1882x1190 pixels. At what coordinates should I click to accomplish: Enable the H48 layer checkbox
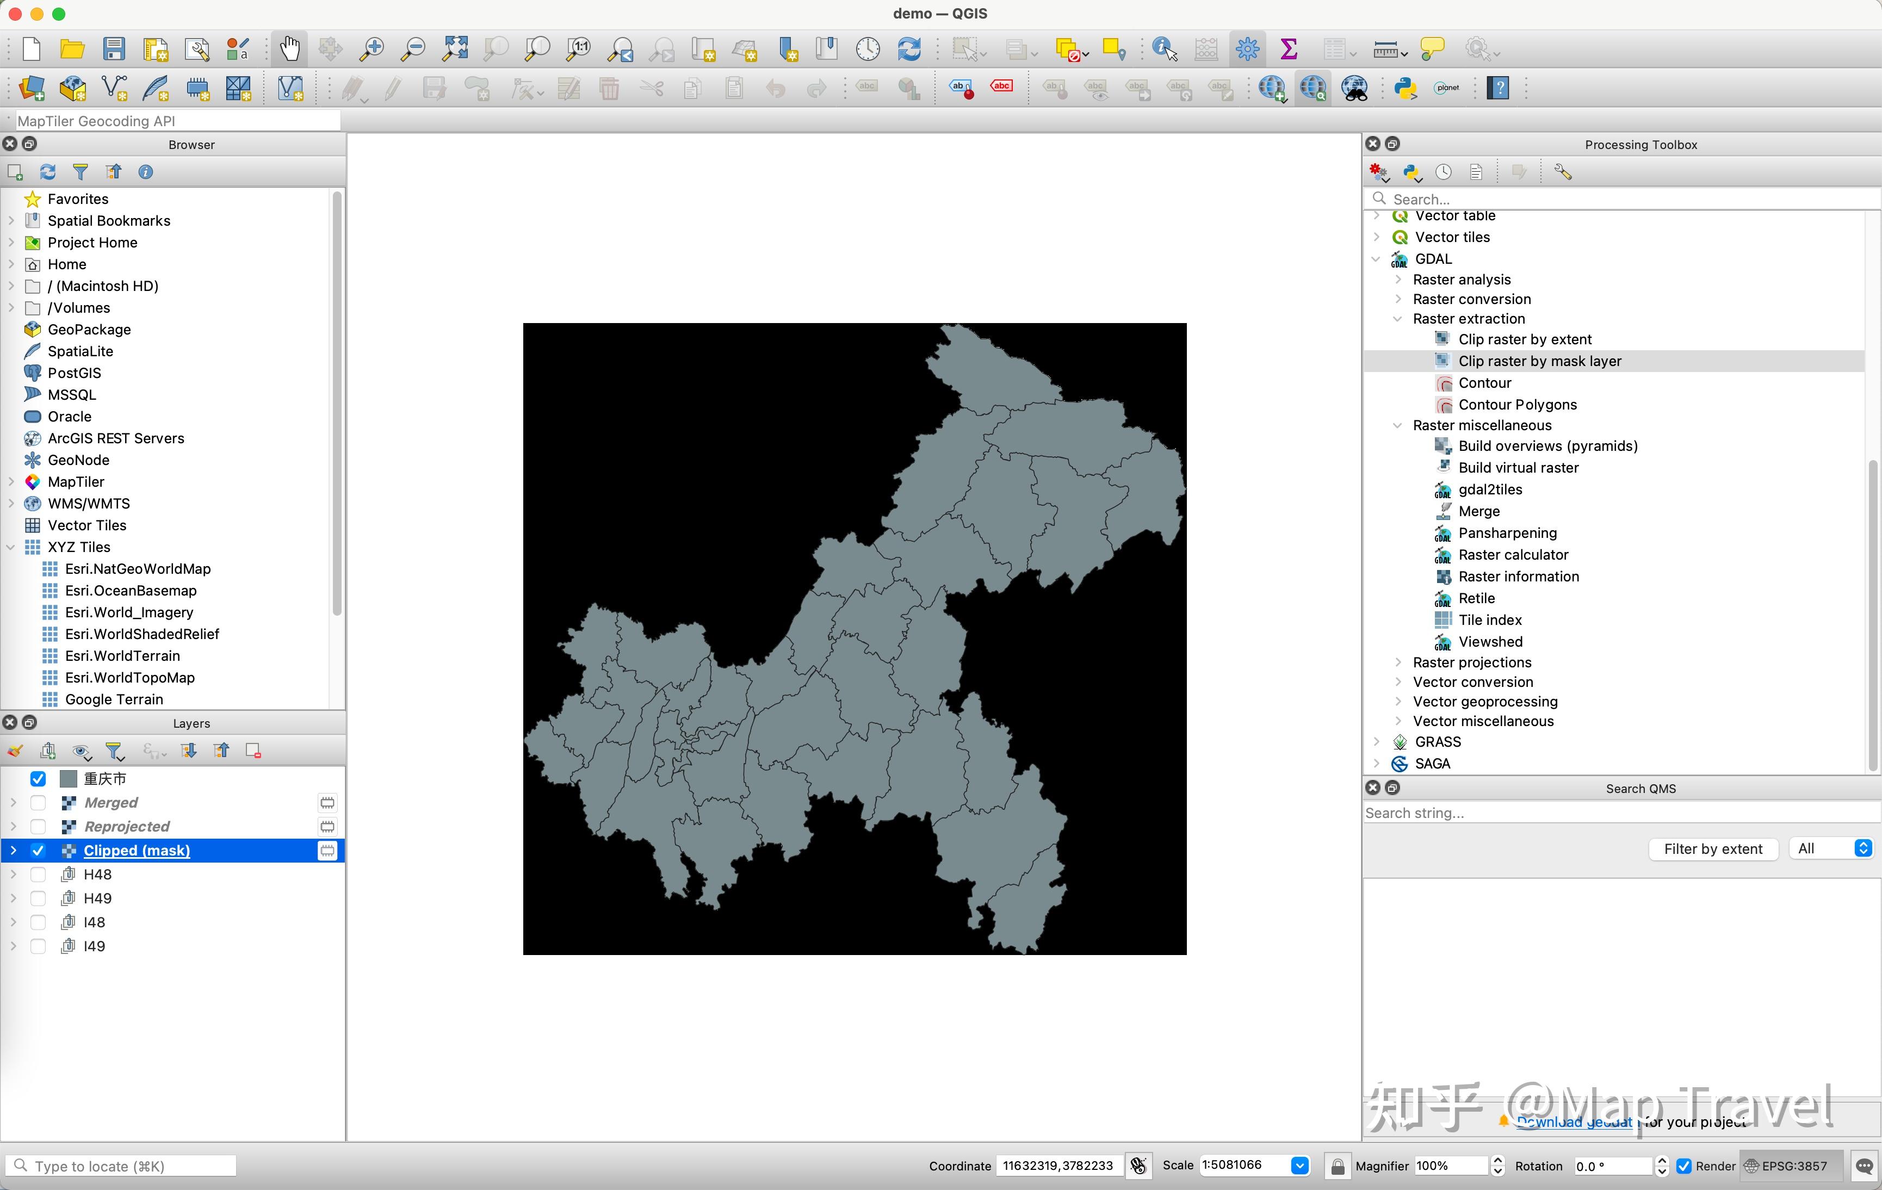pyautogui.click(x=38, y=873)
